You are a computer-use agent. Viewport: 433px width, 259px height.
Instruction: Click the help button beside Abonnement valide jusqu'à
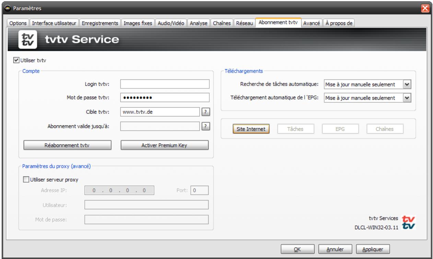click(x=206, y=126)
